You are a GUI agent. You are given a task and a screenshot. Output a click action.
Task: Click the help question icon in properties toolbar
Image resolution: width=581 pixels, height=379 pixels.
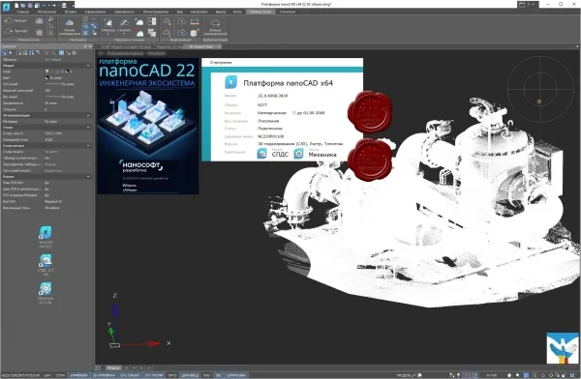(75, 53)
